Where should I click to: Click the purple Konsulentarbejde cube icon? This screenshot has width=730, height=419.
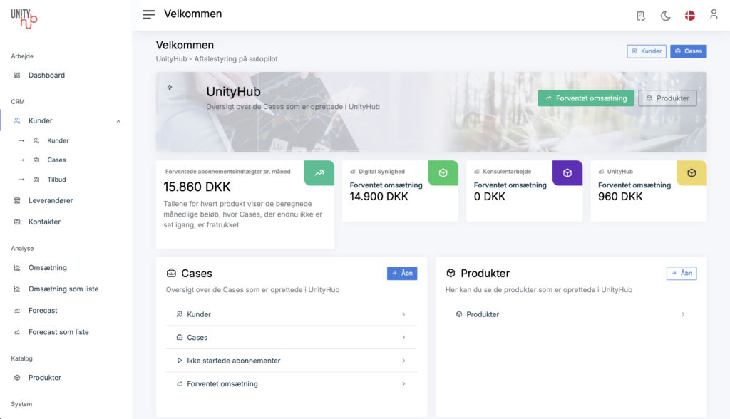coord(567,173)
